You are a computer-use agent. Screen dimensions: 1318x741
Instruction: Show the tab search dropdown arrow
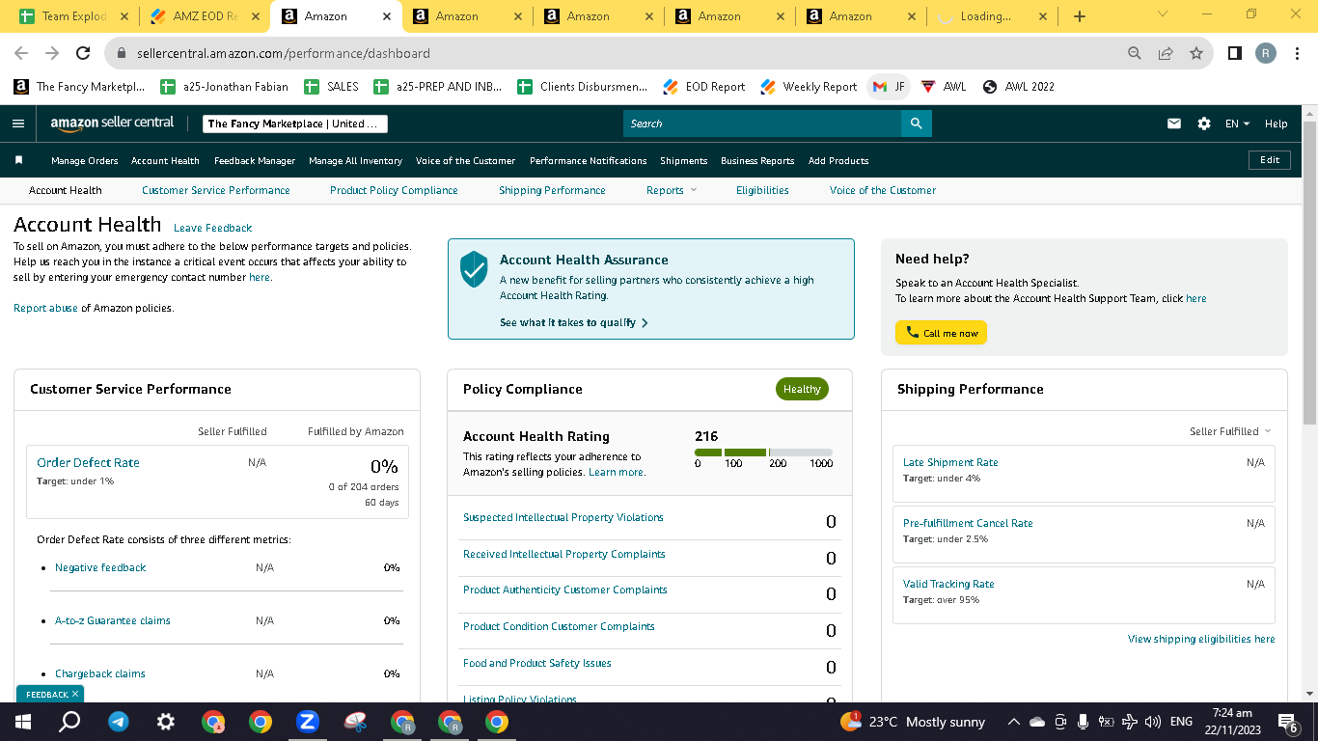coord(1162,14)
